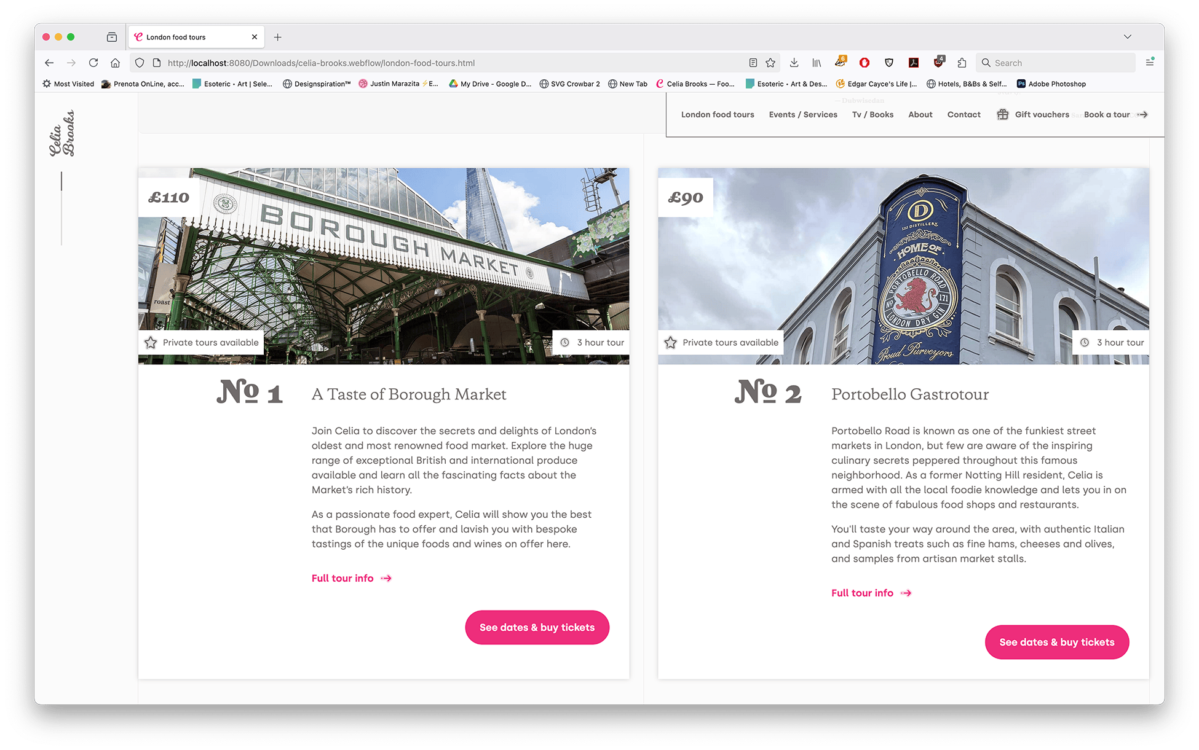Go to the Tv / Books menu item
Image resolution: width=1199 pixels, height=750 pixels.
point(873,114)
